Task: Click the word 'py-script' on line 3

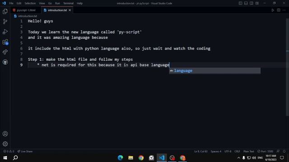Action: click(130, 32)
